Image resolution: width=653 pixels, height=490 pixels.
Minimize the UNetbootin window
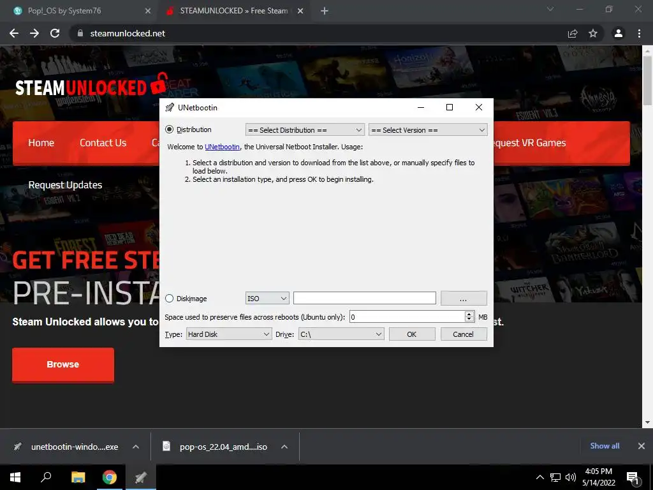tap(421, 107)
